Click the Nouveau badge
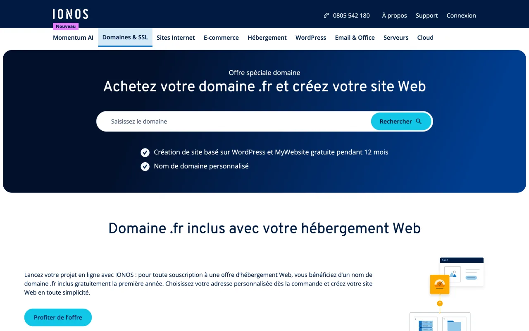The image size is (529, 331). point(66,26)
